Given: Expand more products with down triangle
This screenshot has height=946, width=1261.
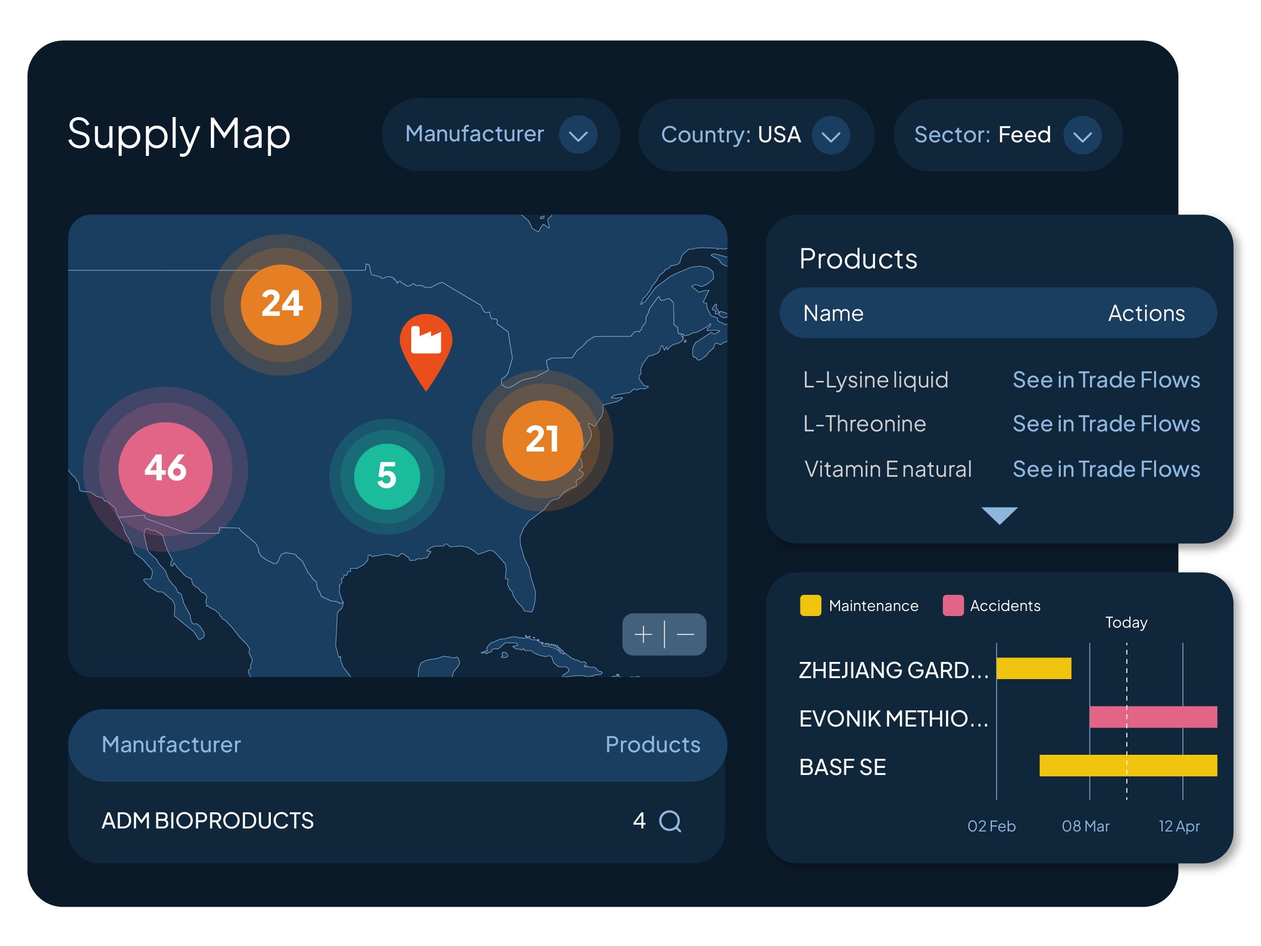Looking at the screenshot, I should [x=999, y=514].
